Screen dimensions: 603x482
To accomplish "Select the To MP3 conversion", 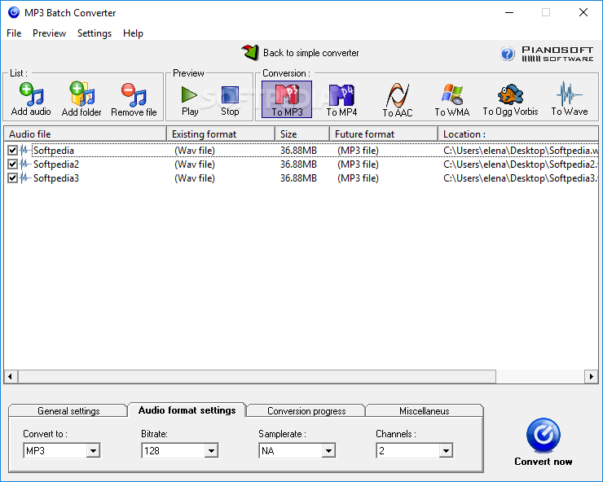I will pos(287,99).
